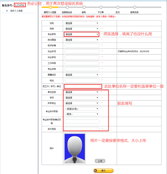Click the 现工作(学习)单位 input box

point(82,86)
